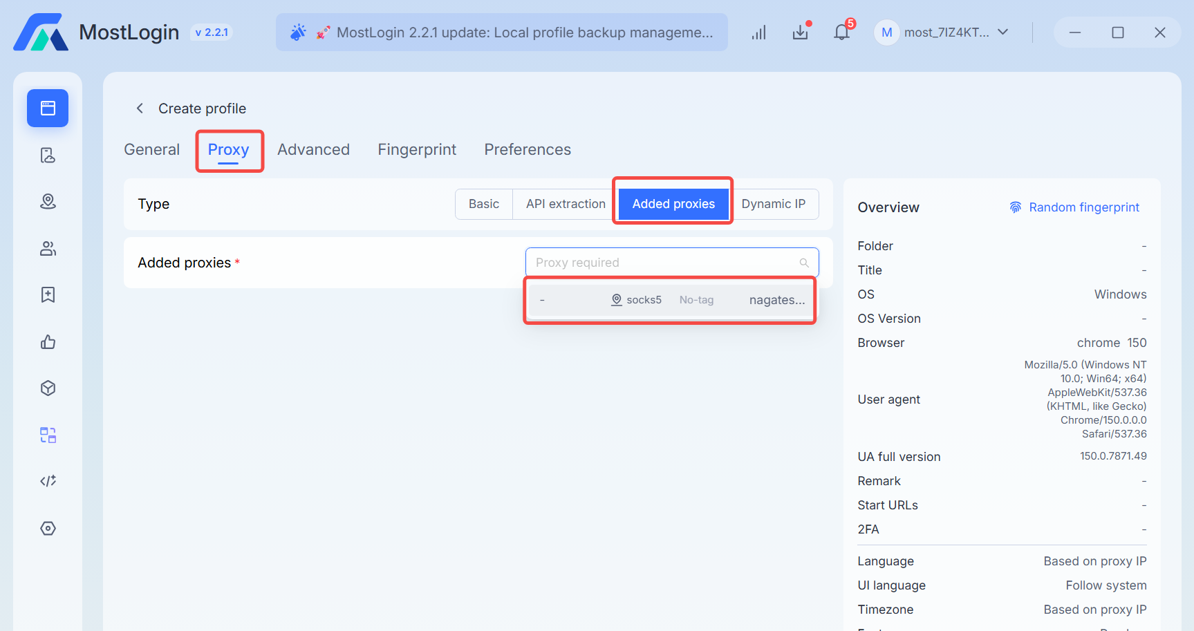Open the window sync grid sidebar icon
This screenshot has height=631, width=1194.
[x=48, y=435]
